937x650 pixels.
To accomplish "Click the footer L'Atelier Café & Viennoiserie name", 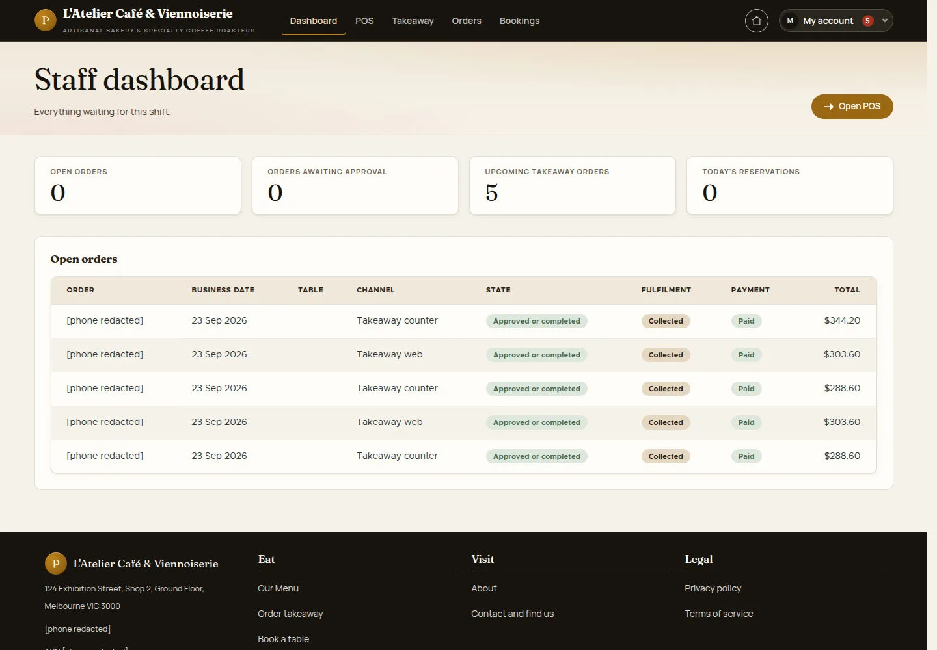I will coord(146,564).
